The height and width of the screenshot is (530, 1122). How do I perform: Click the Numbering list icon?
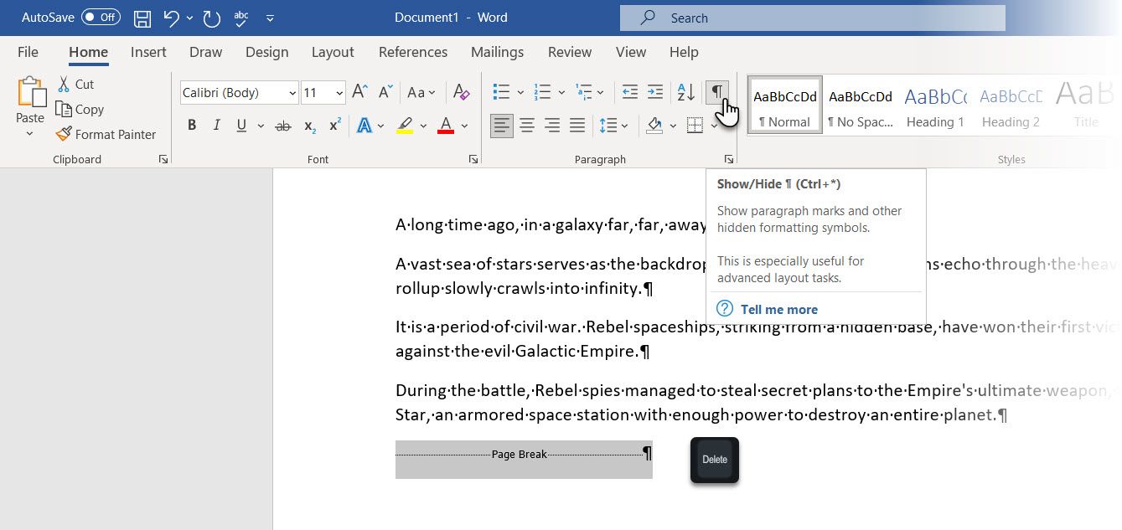(542, 92)
